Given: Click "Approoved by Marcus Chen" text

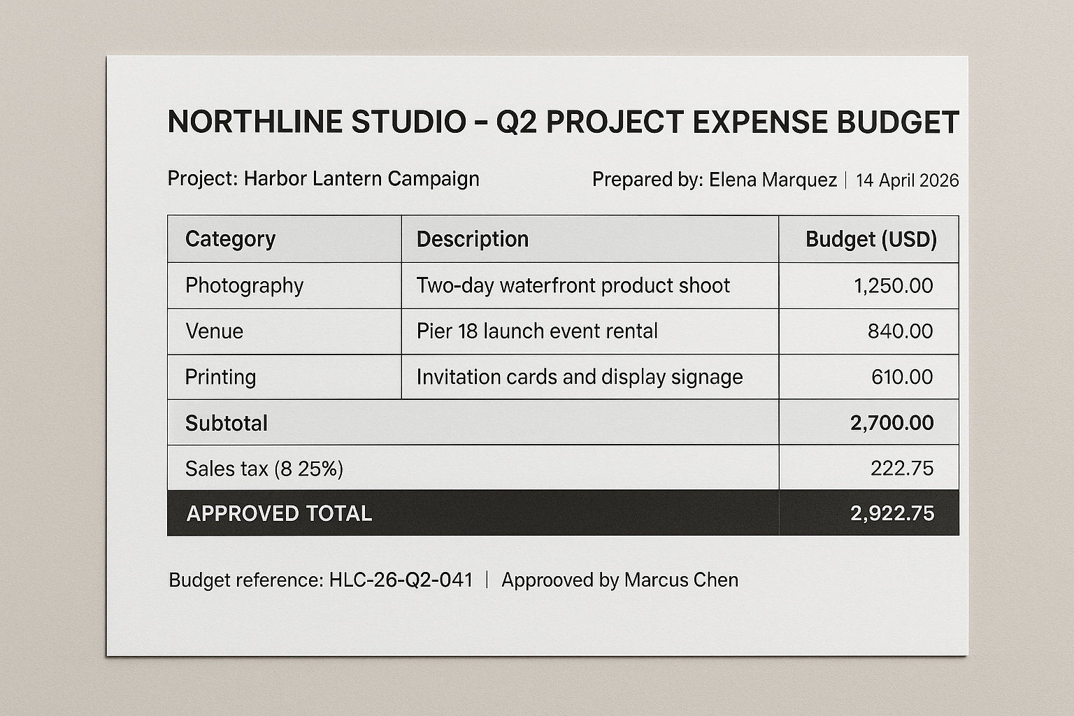Looking at the screenshot, I should point(620,580).
